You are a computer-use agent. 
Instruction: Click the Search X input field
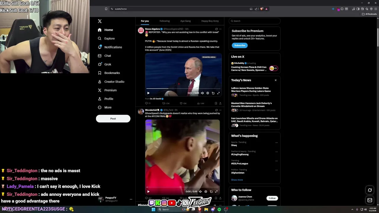255,21
